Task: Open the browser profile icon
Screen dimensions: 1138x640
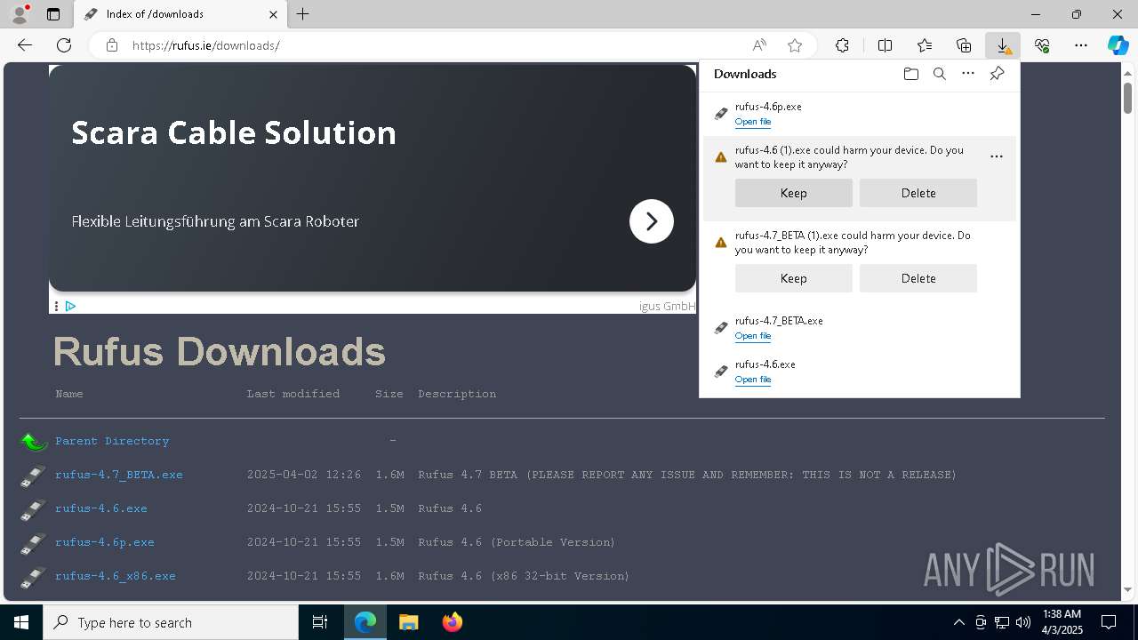Action: 19,14
